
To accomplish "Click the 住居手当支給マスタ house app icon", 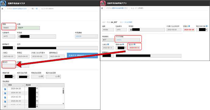I will pyautogui.click(x=3, y=3).
